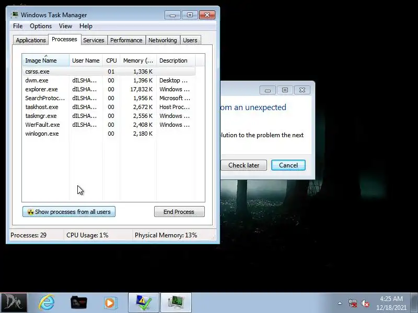Image resolution: width=418 pixels, height=313 pixels.
Task: Select the dwm.exe process
Action: pyautogui.click(x=109, y=80)
